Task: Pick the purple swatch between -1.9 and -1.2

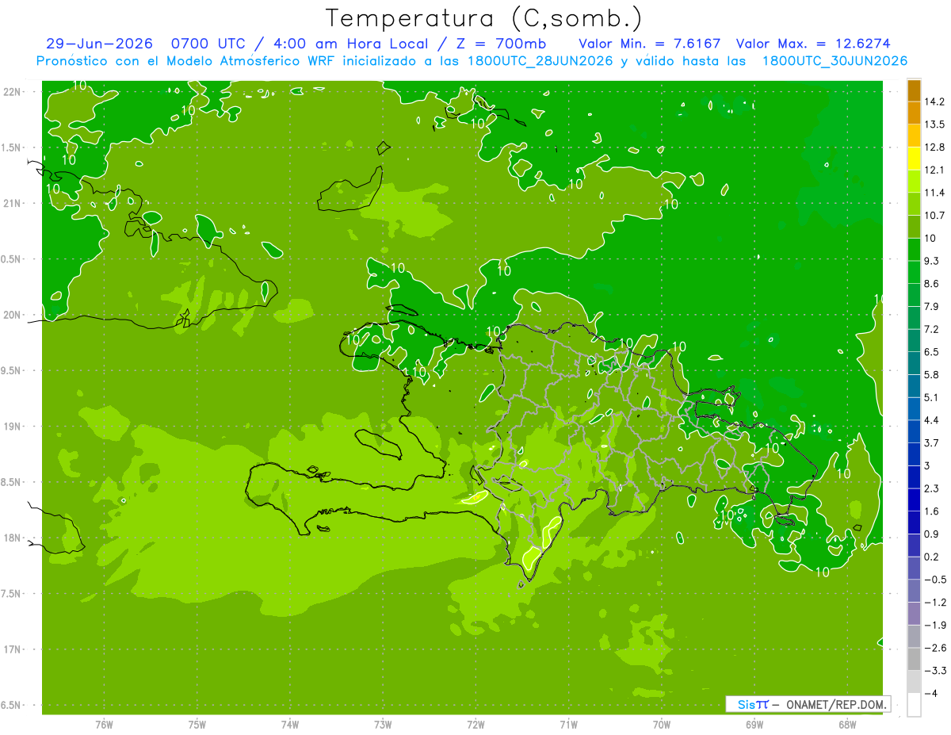Action: point(914,614)
